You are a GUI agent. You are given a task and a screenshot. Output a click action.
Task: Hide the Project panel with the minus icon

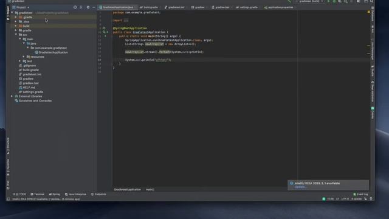94,7
